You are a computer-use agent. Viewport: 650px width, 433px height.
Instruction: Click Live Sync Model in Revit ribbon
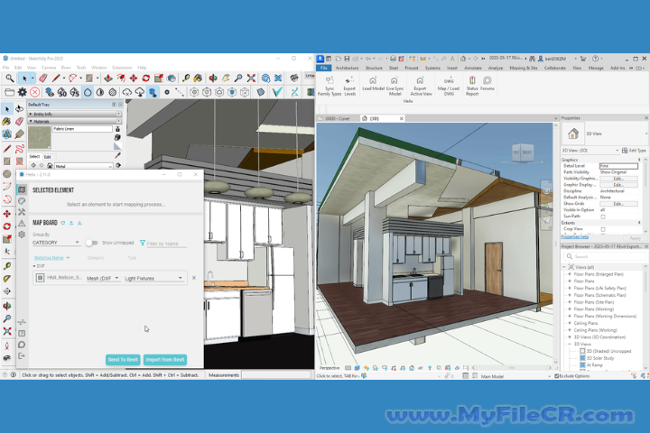coord(395,87)
